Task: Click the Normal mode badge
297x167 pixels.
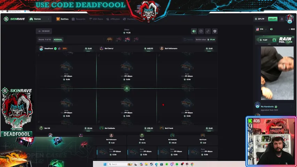Action: [x=58, y=40]
